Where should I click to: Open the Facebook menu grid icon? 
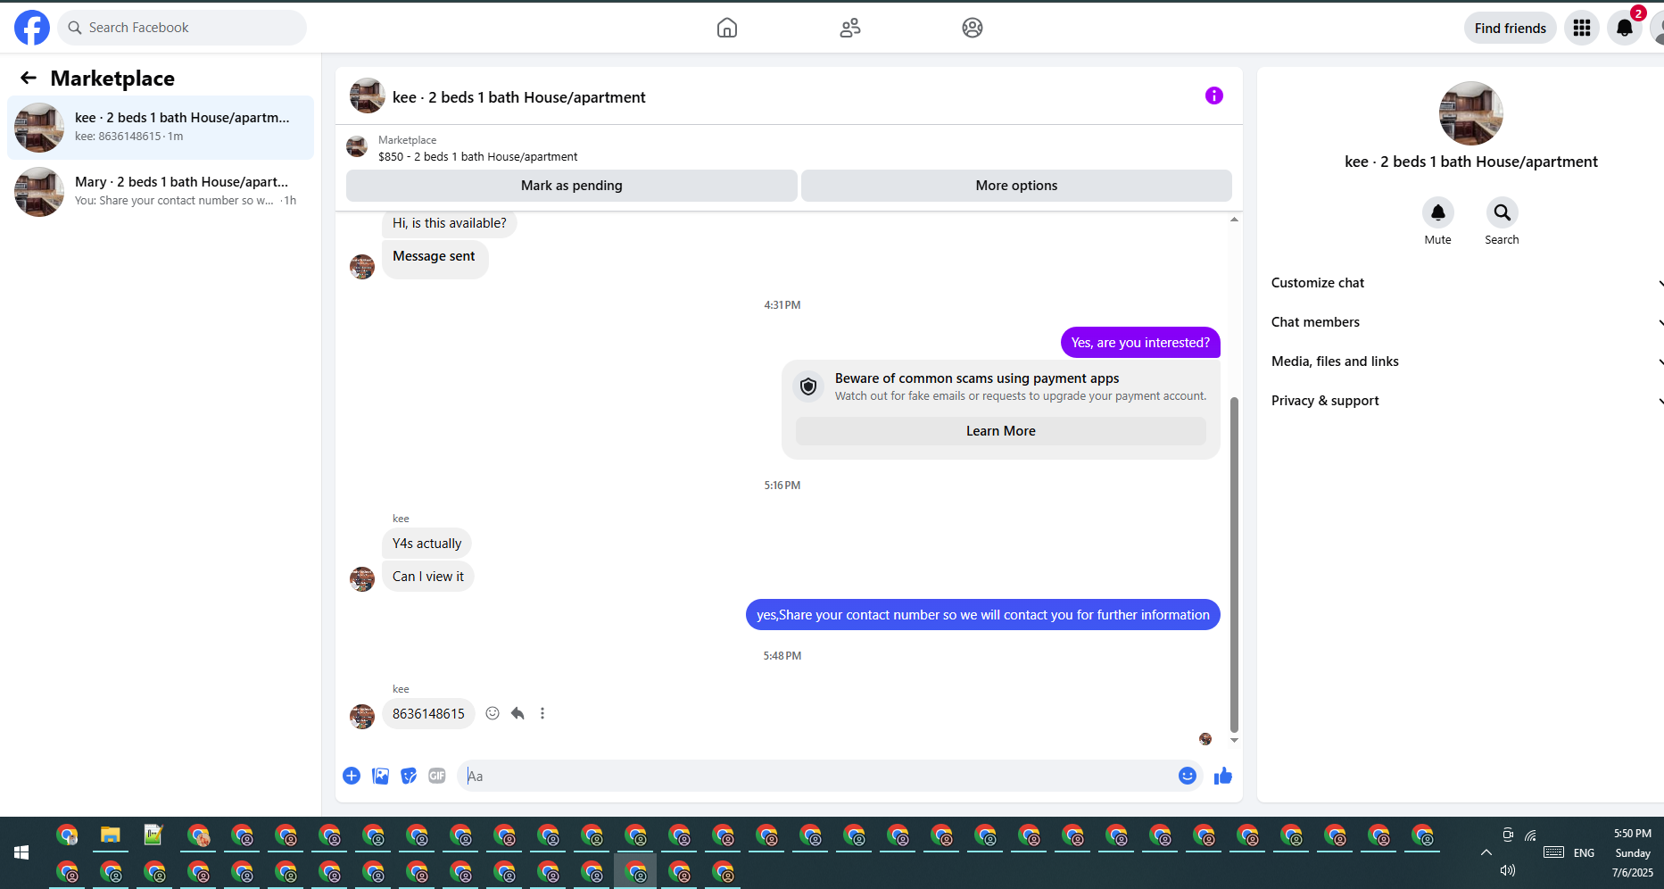pos(1582,28)
